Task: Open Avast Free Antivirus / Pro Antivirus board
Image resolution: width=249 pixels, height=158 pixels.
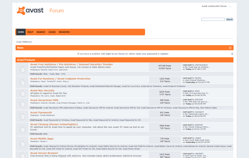Action: click(x=72, y=64)
